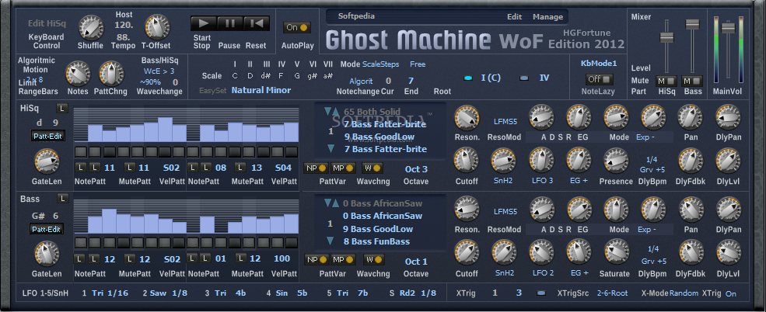766x312 pixels.
Task: Click the HiSq Reson. knob
Action: (467, 117)
